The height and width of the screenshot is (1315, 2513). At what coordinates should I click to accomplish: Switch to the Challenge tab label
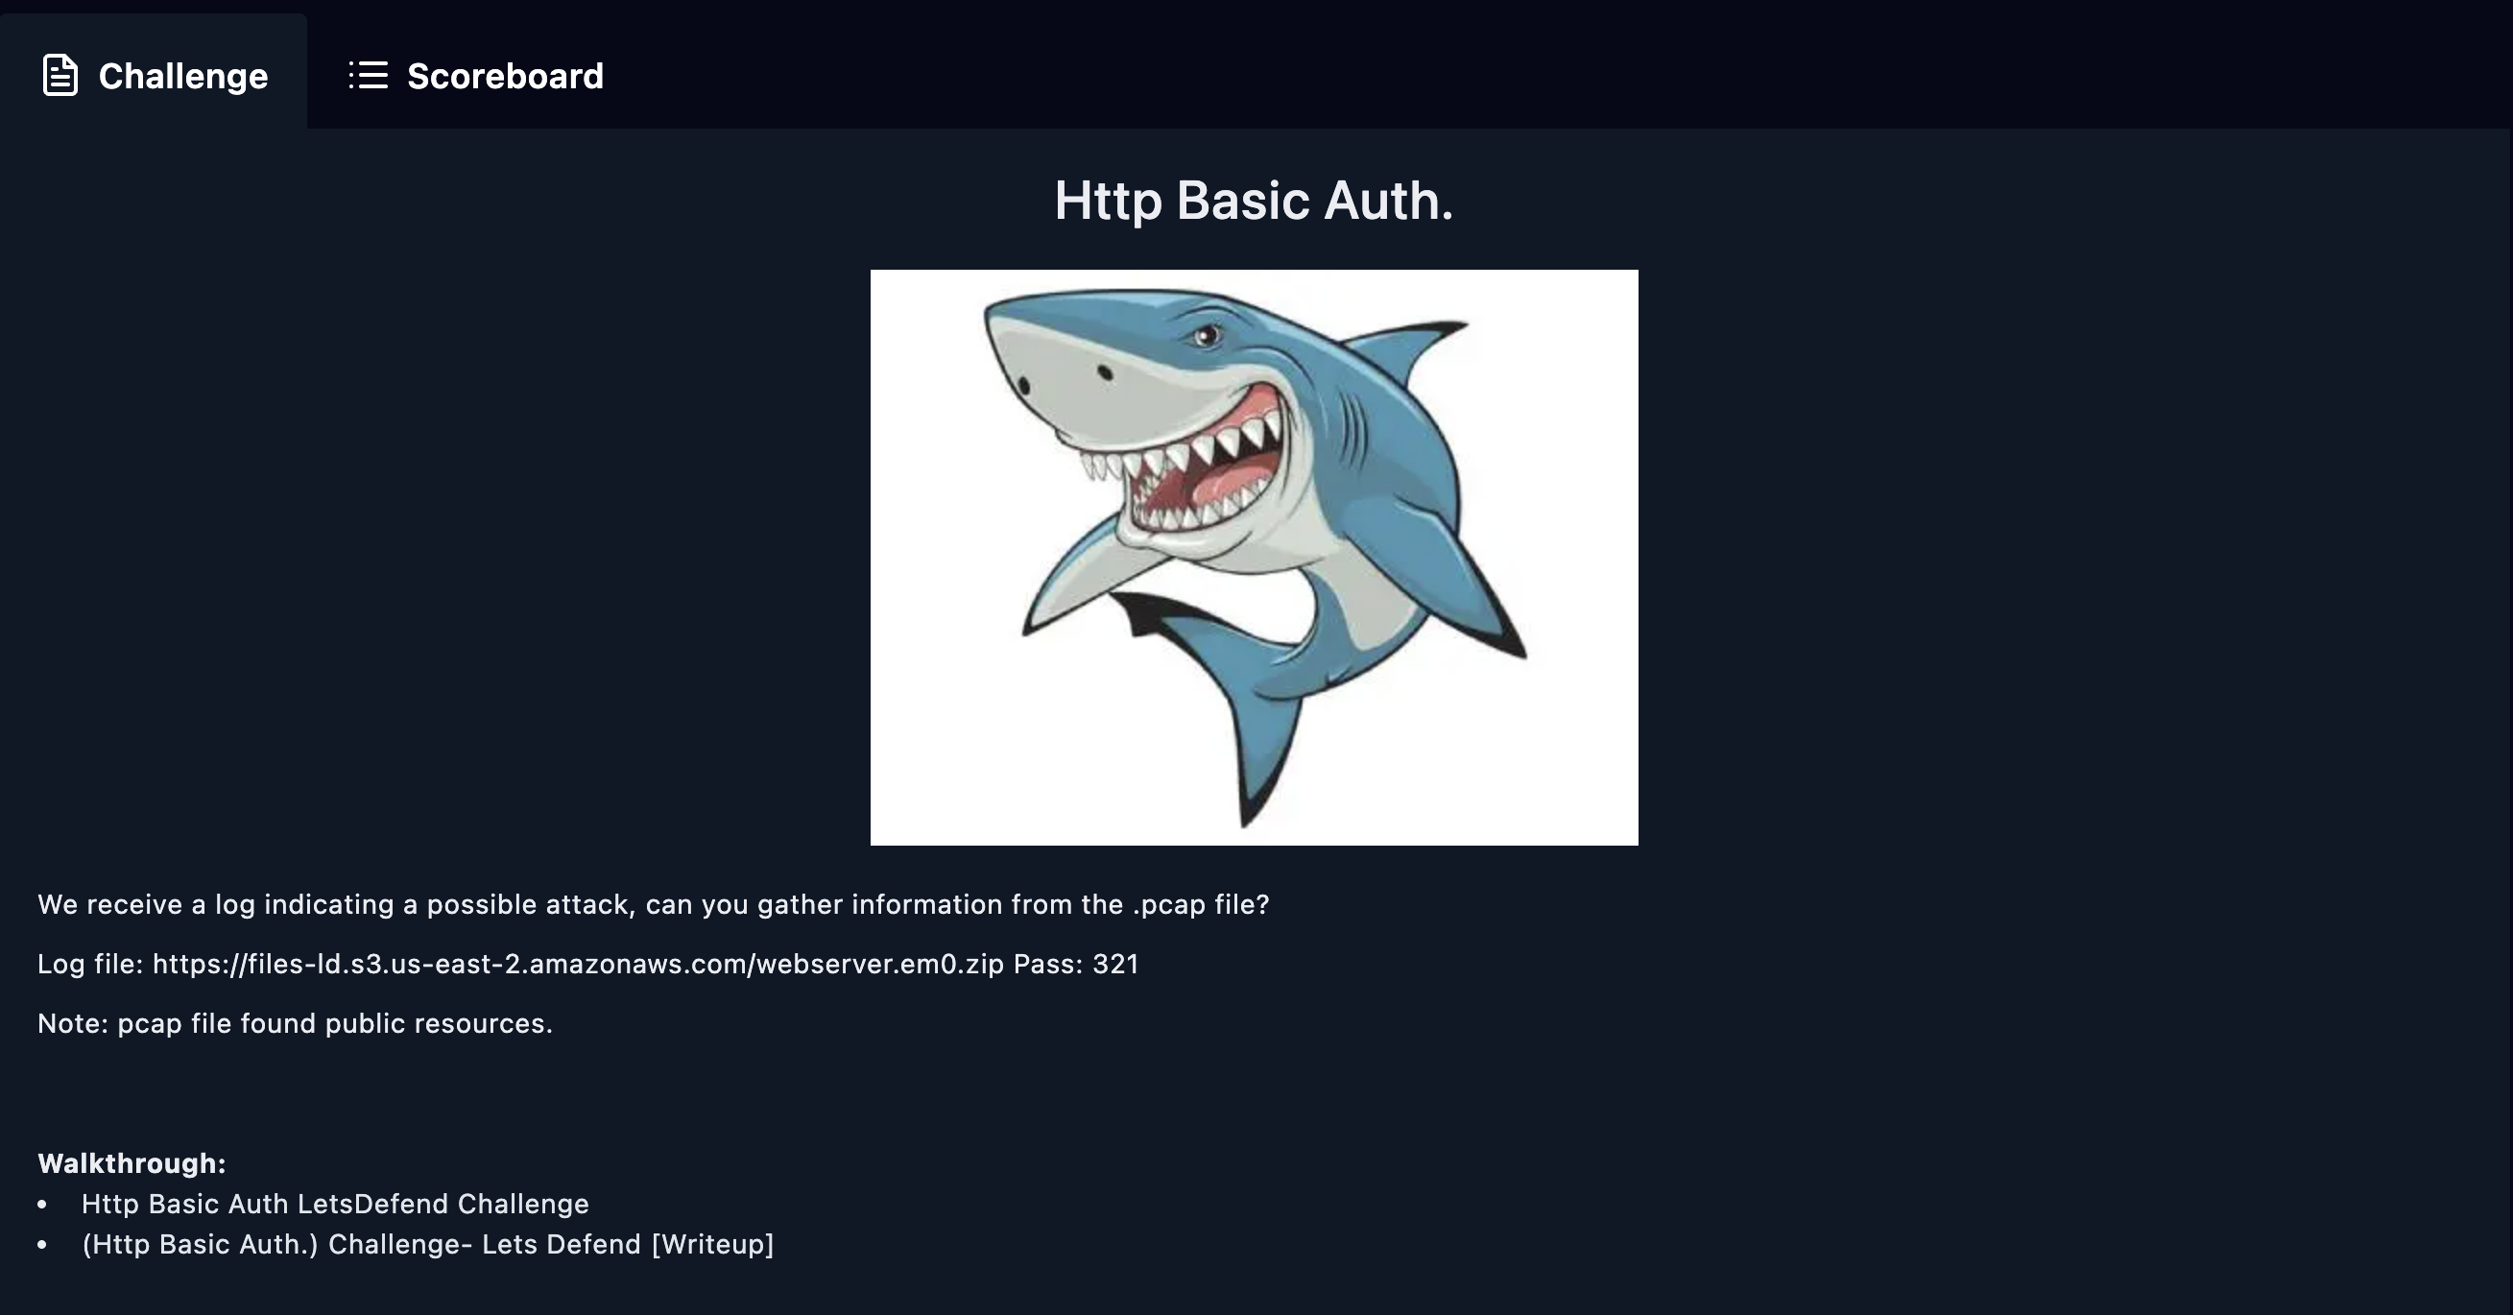pos(182,76)
